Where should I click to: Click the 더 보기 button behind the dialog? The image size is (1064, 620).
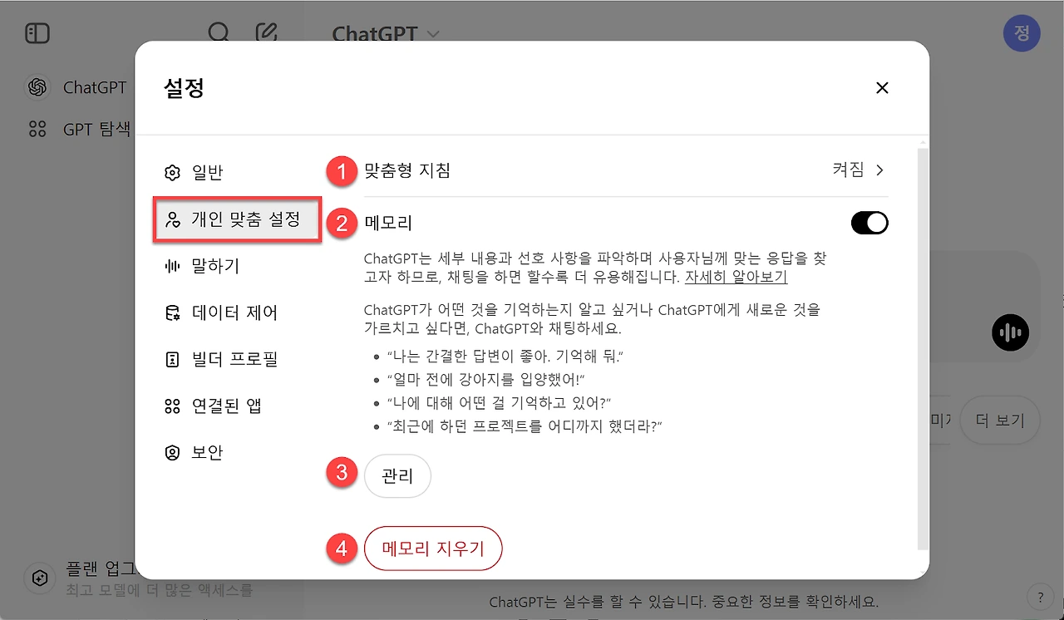coord(1000,421)
